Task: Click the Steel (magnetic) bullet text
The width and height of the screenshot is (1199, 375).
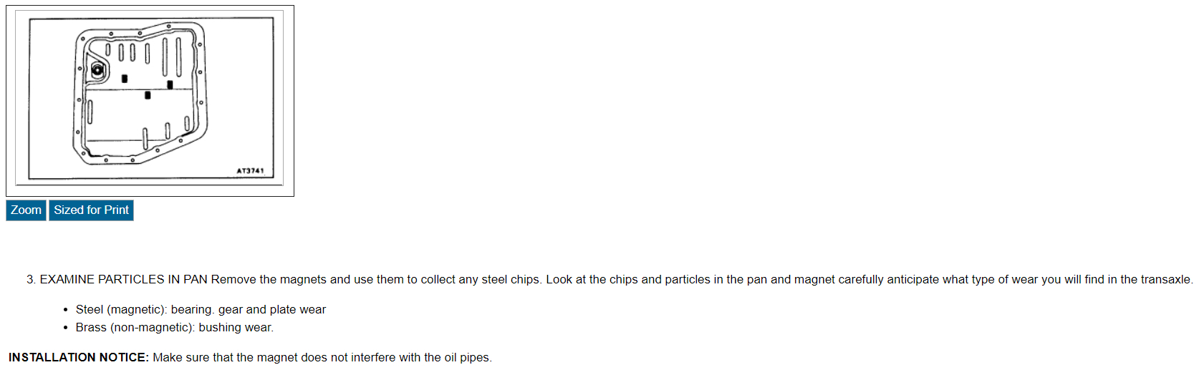Action: [x=122, y=310]
